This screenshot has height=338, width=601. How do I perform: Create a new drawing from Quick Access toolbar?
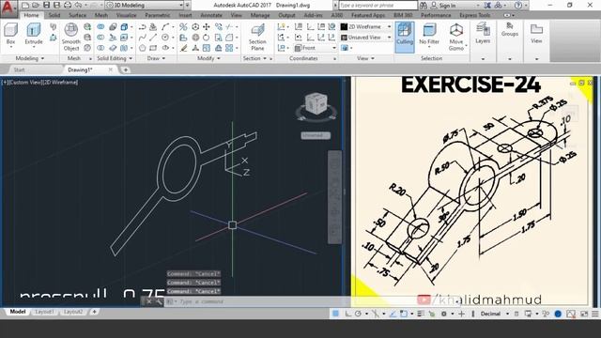(x=25, y=6)
